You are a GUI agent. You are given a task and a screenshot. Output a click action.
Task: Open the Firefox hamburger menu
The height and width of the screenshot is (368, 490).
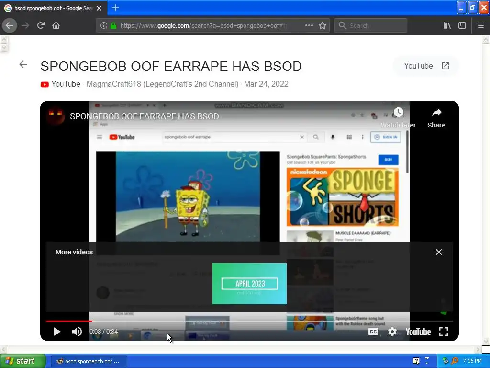(x=481, y=25)
